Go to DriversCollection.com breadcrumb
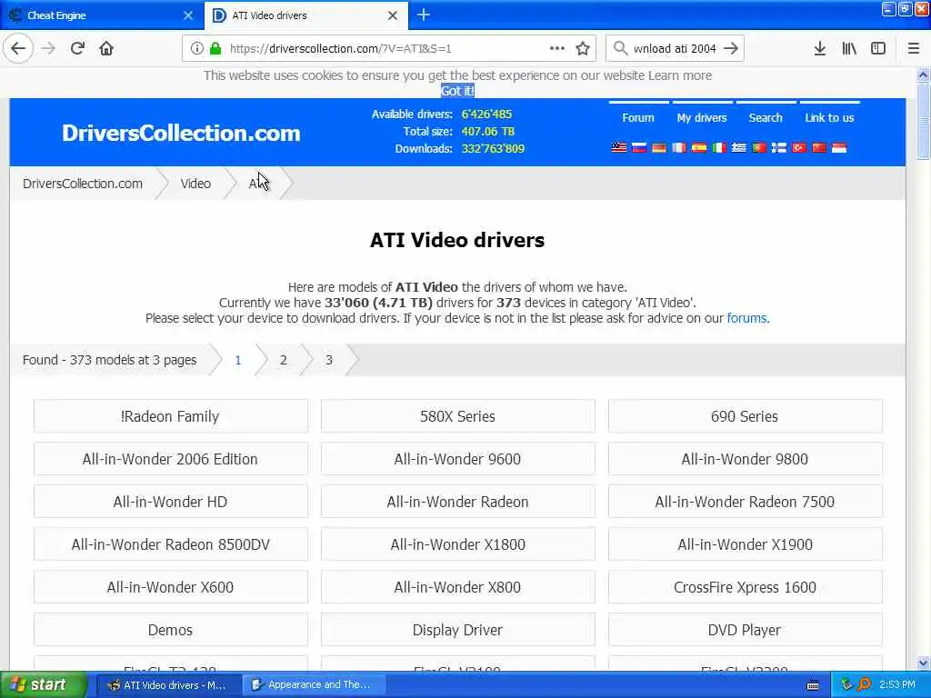The image size is (931, 698). (x=83, y=184)
